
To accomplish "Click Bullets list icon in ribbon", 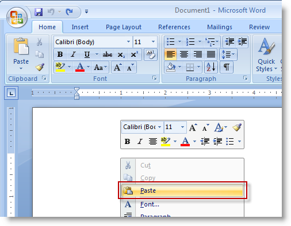I will pyautogui.click(x=170, y=42).
